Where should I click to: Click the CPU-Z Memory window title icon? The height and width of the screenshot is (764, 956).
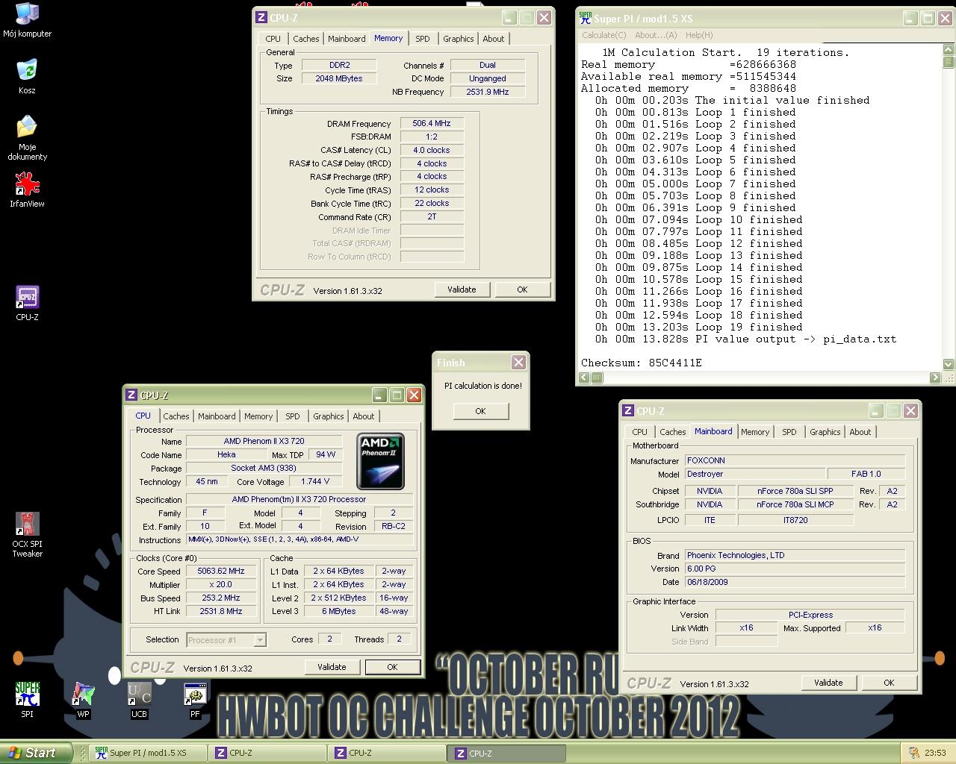tap(261, 17)
